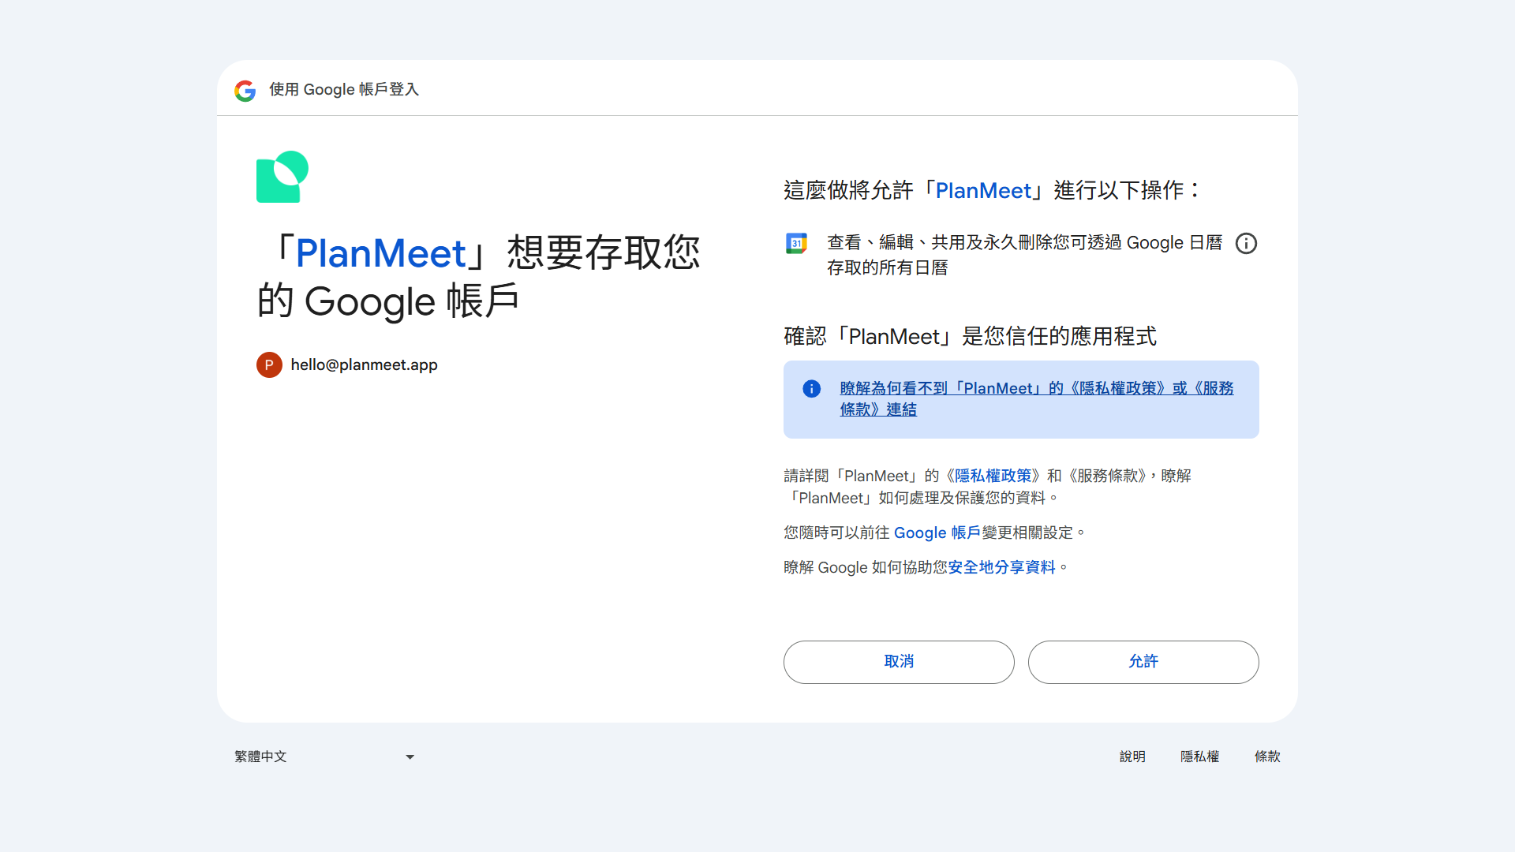Click the Google Calendar permission icon
The image size is (1515, 852).
[x=796, y=243]
